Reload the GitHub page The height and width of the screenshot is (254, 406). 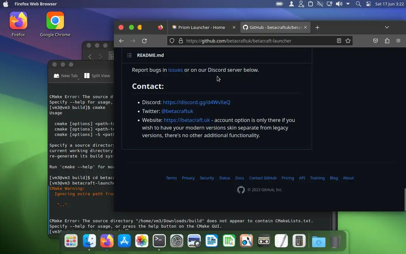point(144,41)
